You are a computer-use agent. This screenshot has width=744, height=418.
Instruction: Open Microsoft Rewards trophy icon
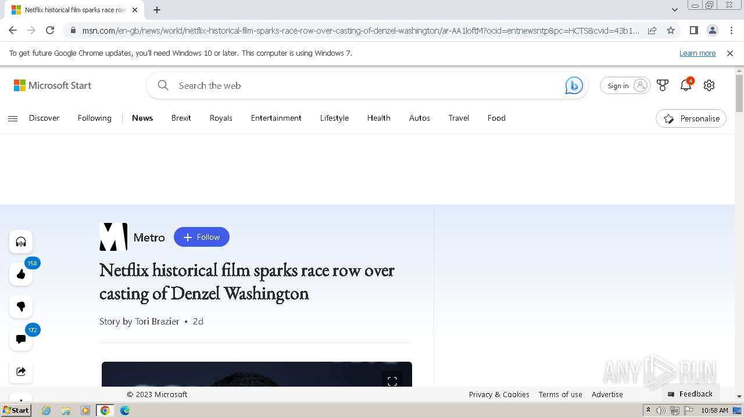[x=663, y=85]
